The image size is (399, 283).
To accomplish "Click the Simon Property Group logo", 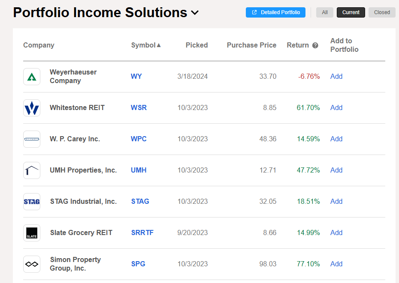I will point(32,264).
